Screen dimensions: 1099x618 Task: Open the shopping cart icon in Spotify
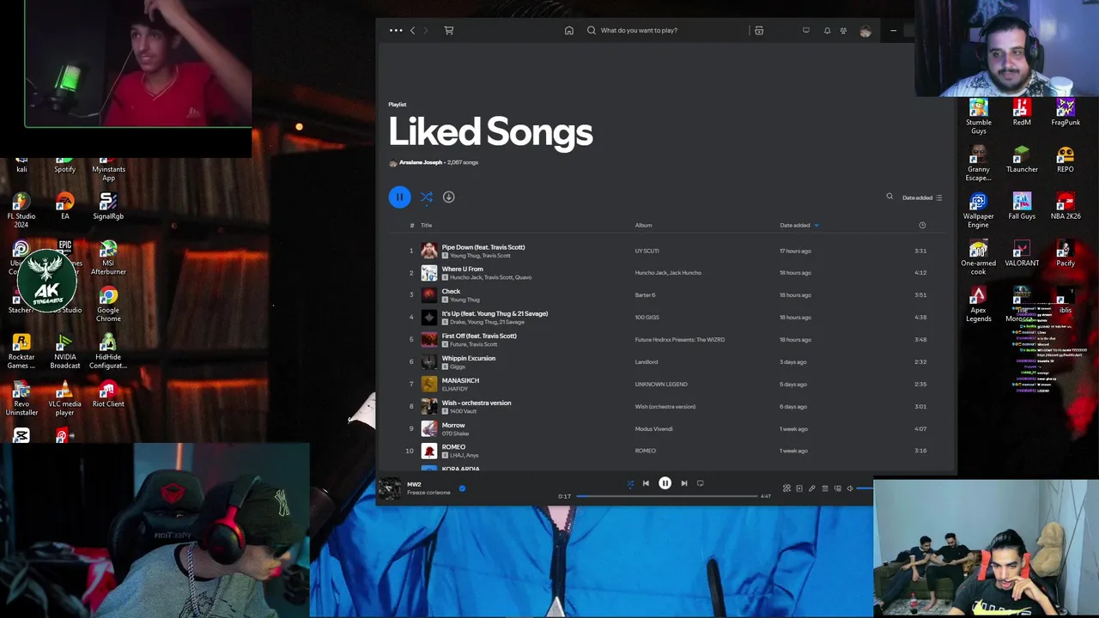coord(448,30)
